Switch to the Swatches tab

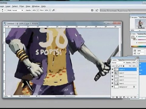141,34
